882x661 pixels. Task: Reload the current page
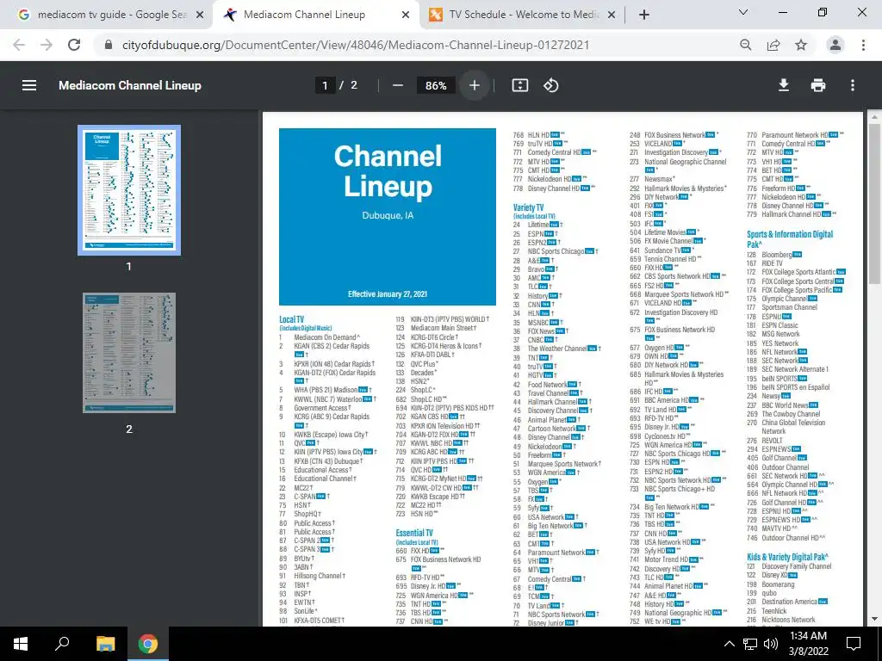click(74, 45)
